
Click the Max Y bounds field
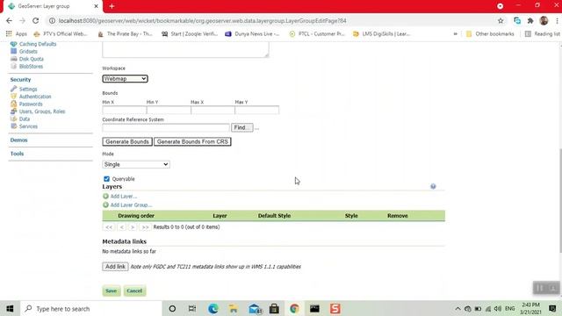[x=256, y=110]
